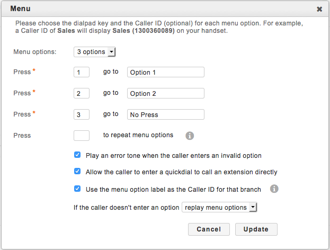Click info icon beside Caller ID checkbox
Viewport: 330px width, 250px height.
click(x=274, y=189)
